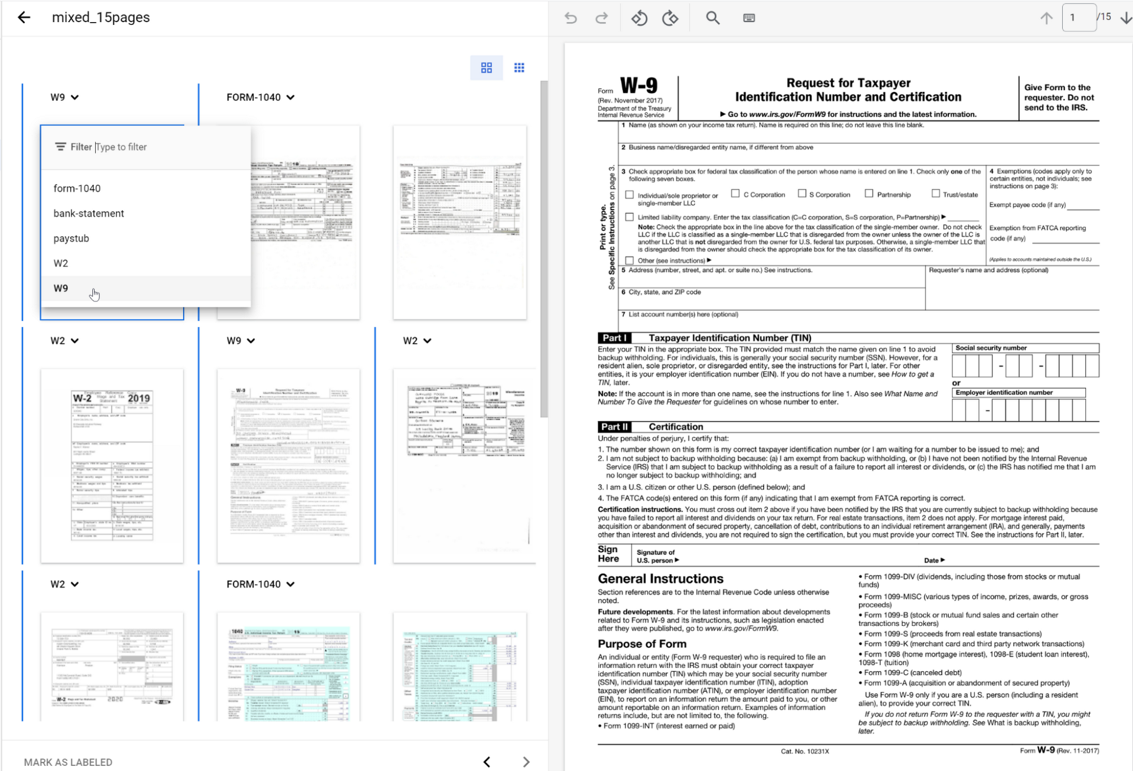This screenshot has width=1133, height=771.
Task: Select form-1040 from the filter menu
Action: coord(76,188)
